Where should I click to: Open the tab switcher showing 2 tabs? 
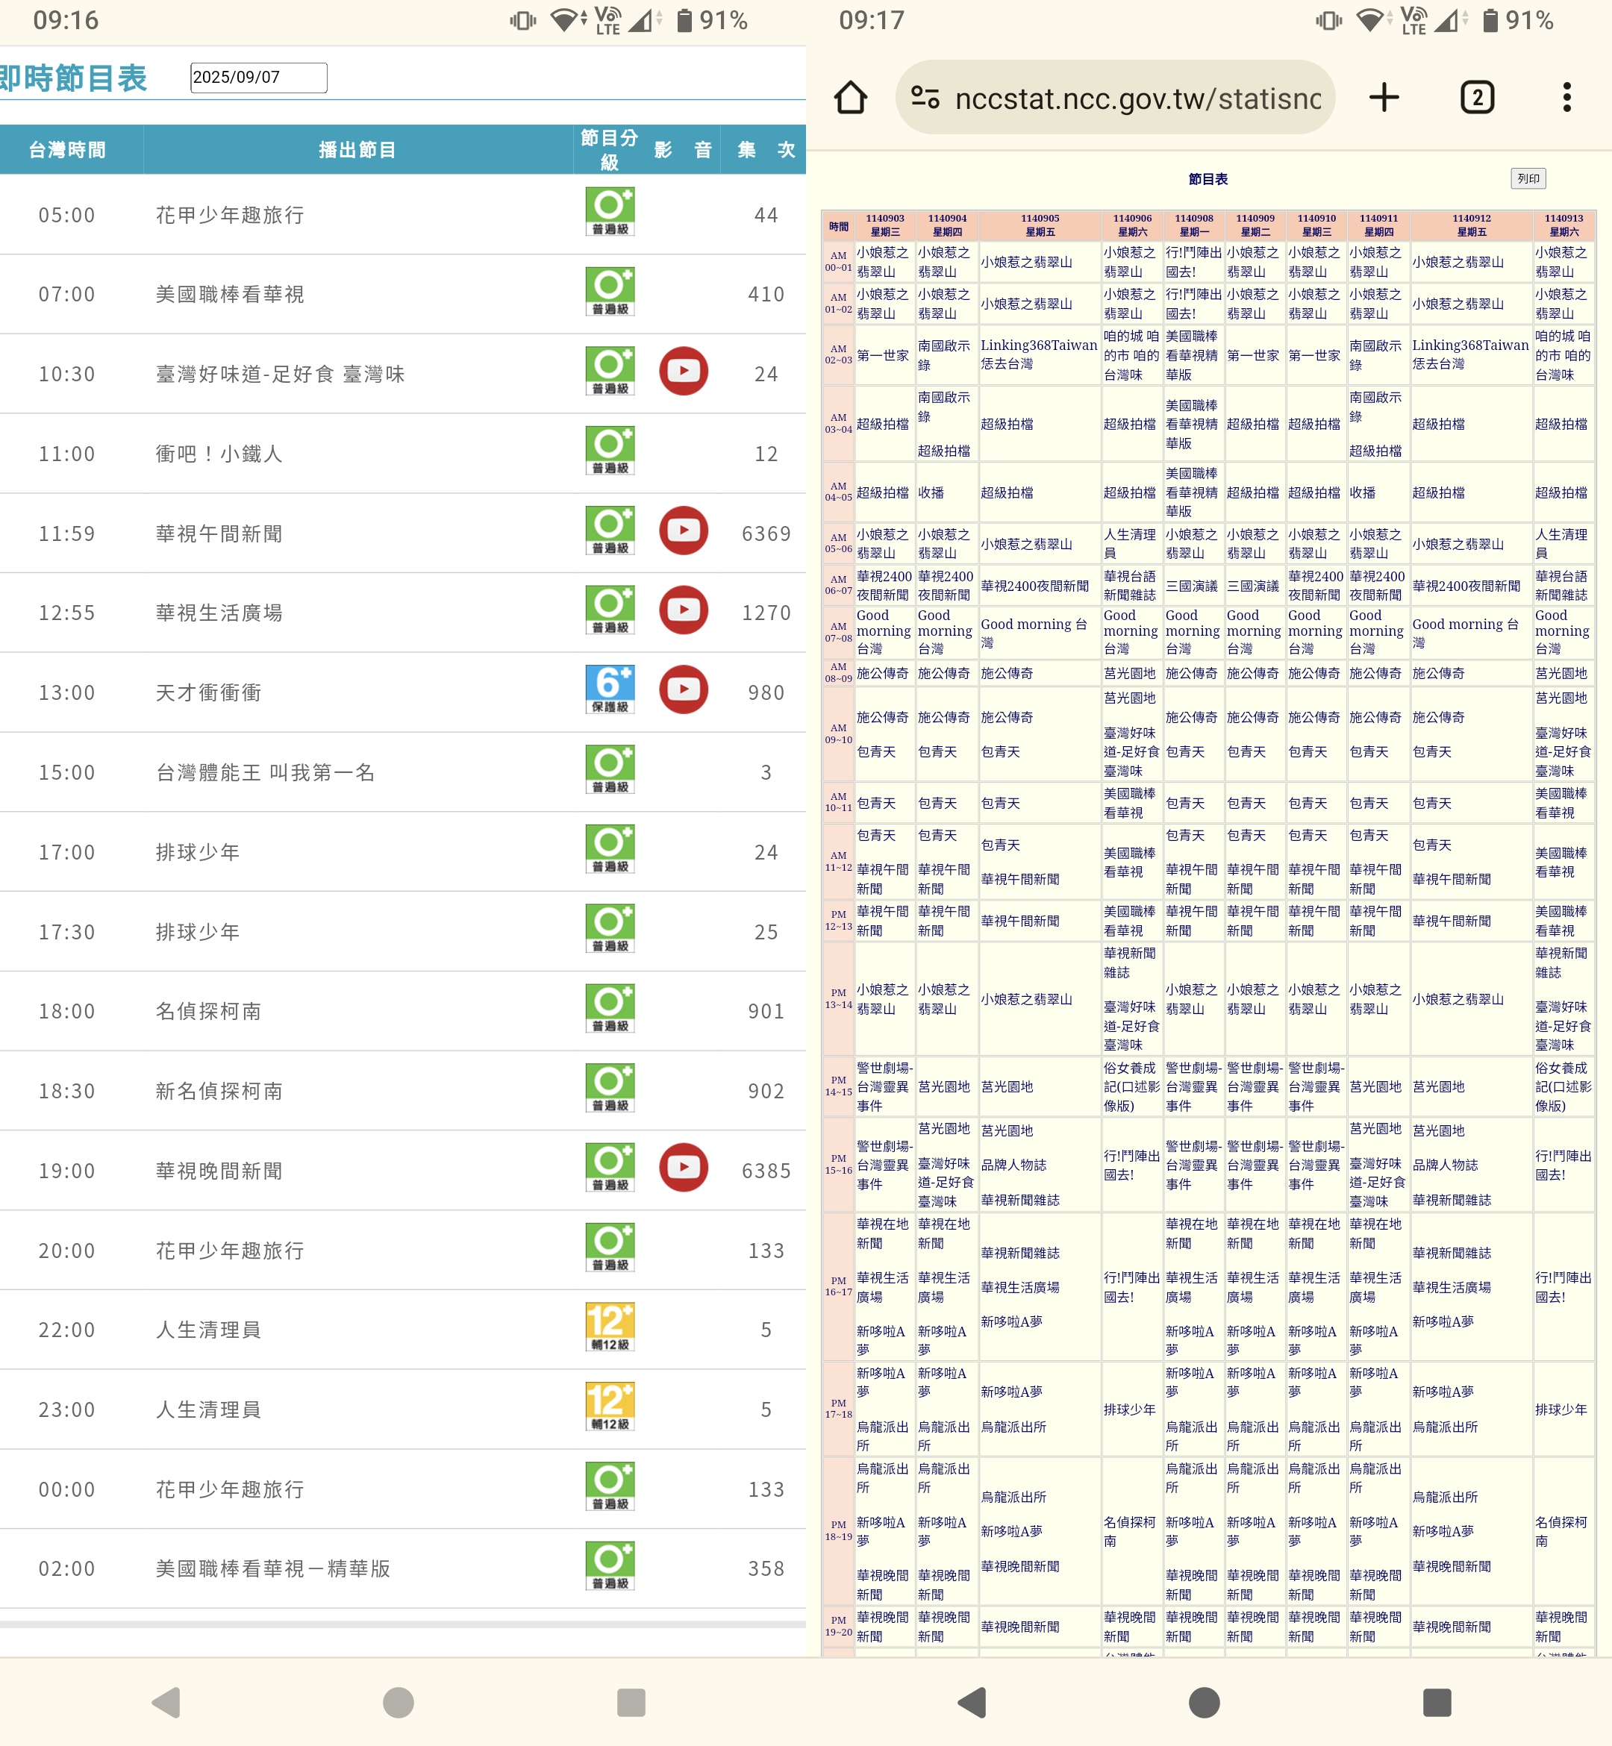tap(1477, 98)
